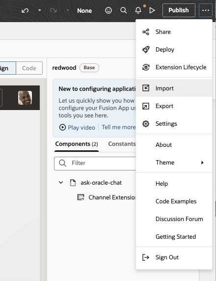Open the undo history dropdown arrow

(40, 10)
